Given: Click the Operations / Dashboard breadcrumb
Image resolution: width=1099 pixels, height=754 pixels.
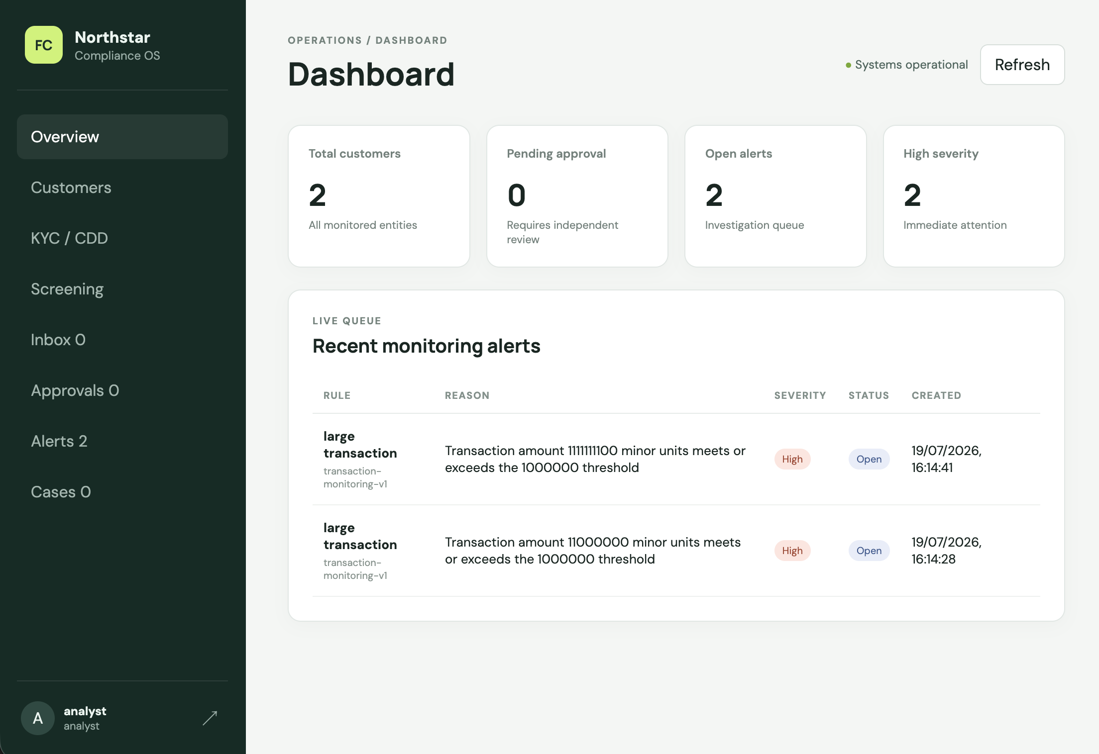Looking at the screenshot, I should pyautogui.click(x=367, y=40).
